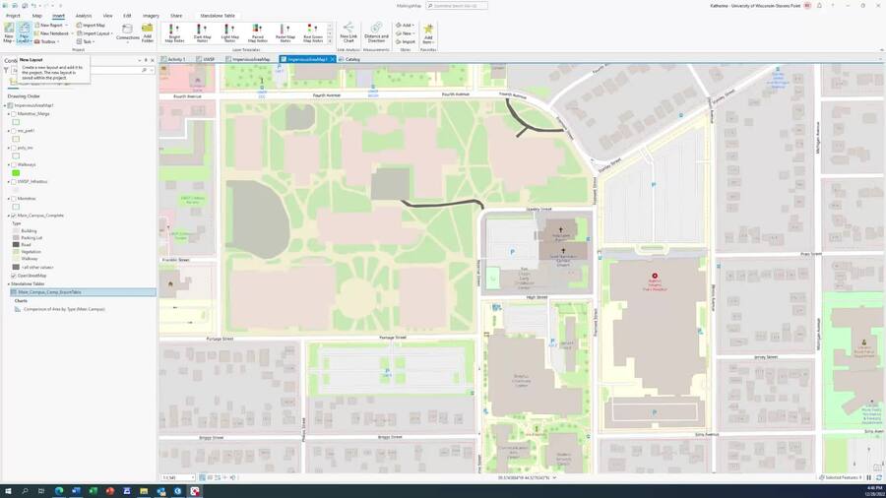This screenshot has height=498, width=886.
Task: Click the New Notebook button
Action: [x=52, y=33]
